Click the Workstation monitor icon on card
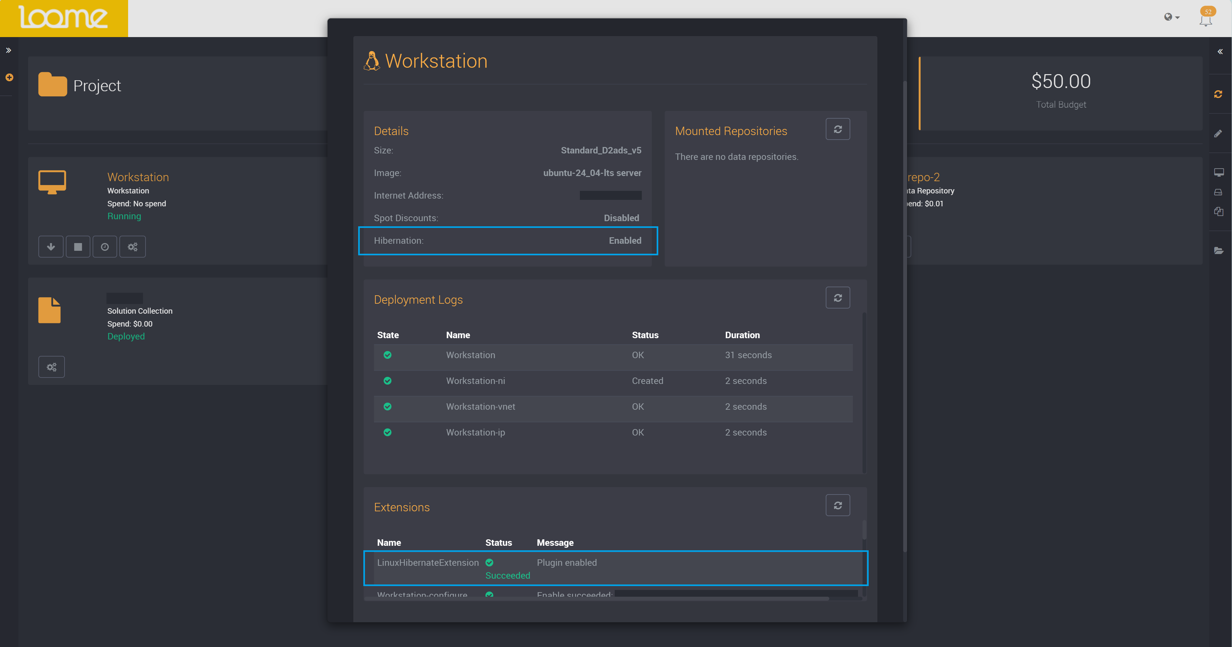The image size is (1232, 647). [52, 182]
